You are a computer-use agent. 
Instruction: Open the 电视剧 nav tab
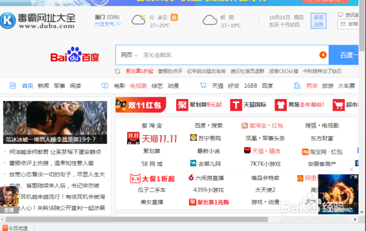coord(138,86)
